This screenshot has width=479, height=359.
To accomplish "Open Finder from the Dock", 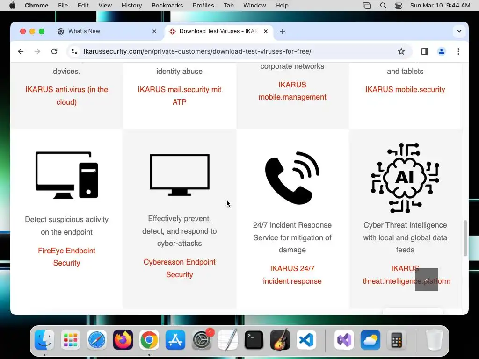I will [x=44, y=340].
